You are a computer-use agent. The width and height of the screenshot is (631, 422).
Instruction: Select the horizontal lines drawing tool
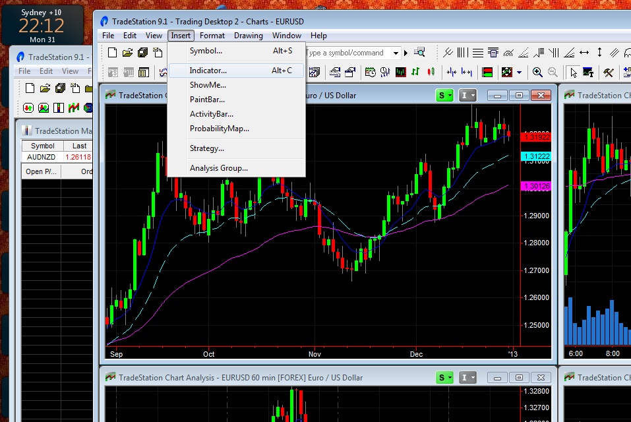click(477, 53)
